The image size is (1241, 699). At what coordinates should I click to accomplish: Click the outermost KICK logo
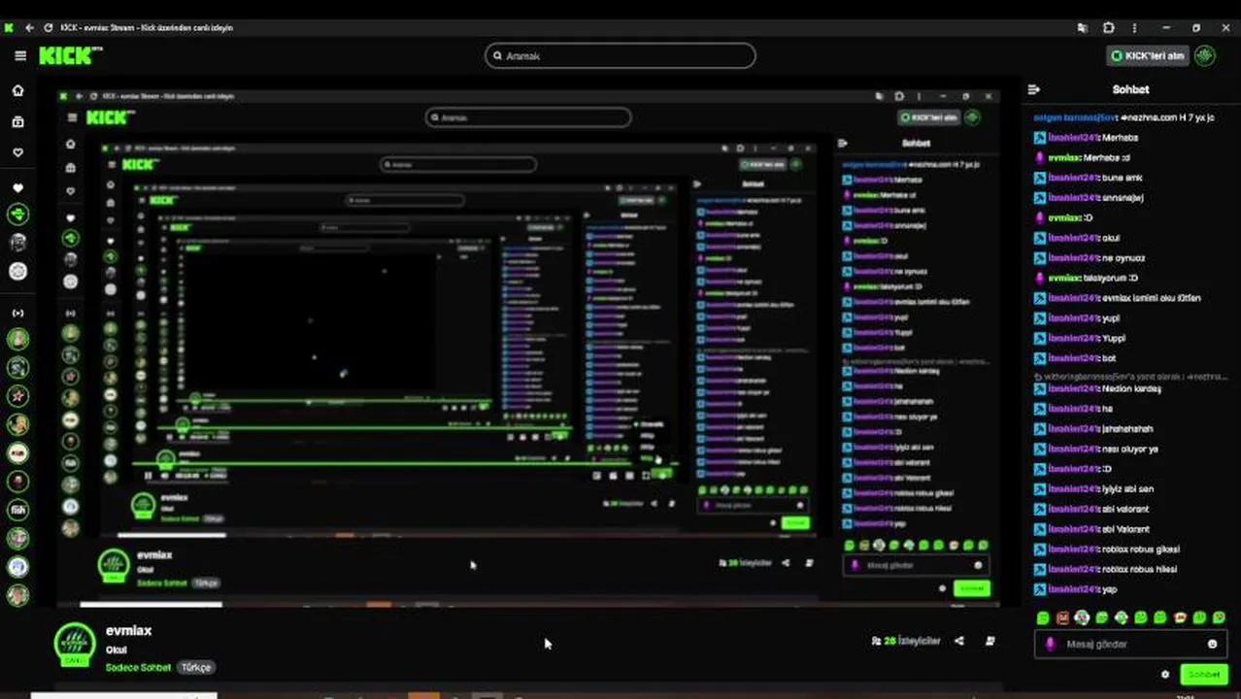coord(71,55)
